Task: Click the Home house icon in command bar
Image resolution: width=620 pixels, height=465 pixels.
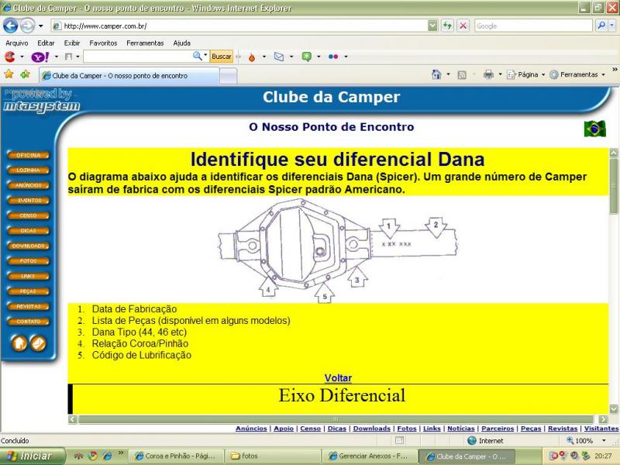Action: [x=436, y=74]
